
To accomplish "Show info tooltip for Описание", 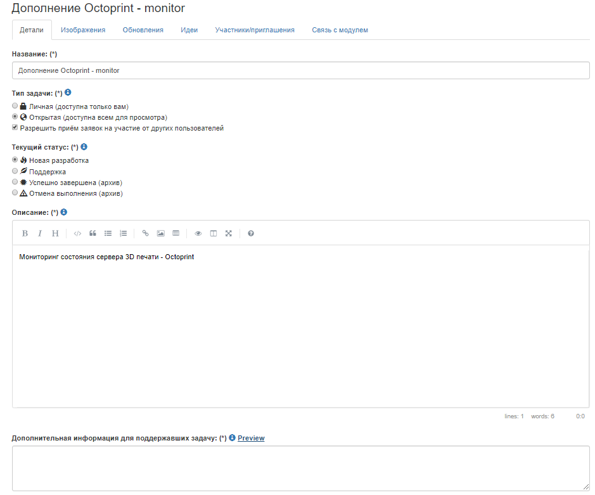I will coord(64,212).
